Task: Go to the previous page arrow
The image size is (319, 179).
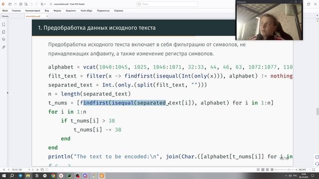Action: [x=8, y=170]
